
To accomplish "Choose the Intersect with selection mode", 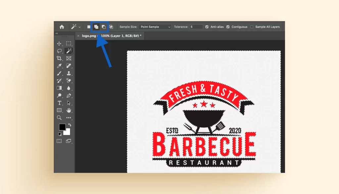I will click(111, 27).
